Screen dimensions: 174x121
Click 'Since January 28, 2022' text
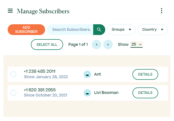point(46,77)
